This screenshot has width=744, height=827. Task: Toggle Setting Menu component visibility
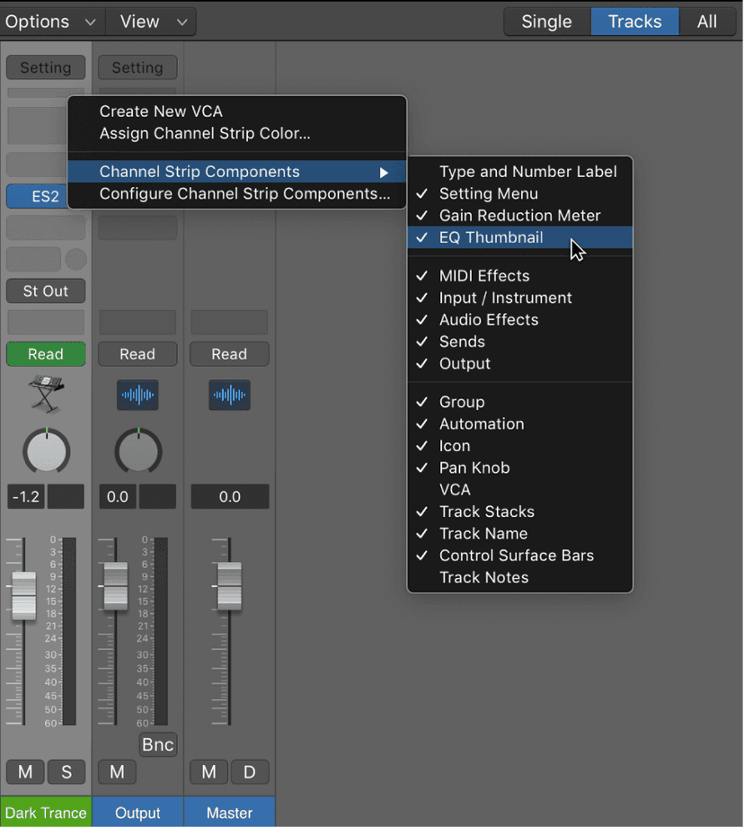(x=520, y=193)
